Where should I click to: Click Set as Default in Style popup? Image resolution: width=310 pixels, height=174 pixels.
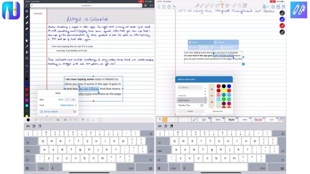(x=49, y=112)
